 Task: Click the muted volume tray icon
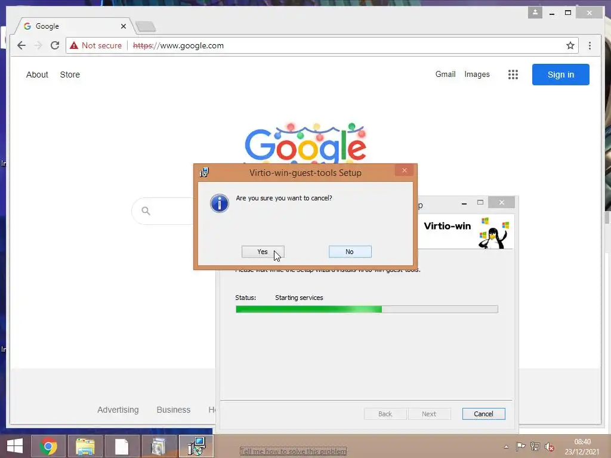[x=550, y=447]
